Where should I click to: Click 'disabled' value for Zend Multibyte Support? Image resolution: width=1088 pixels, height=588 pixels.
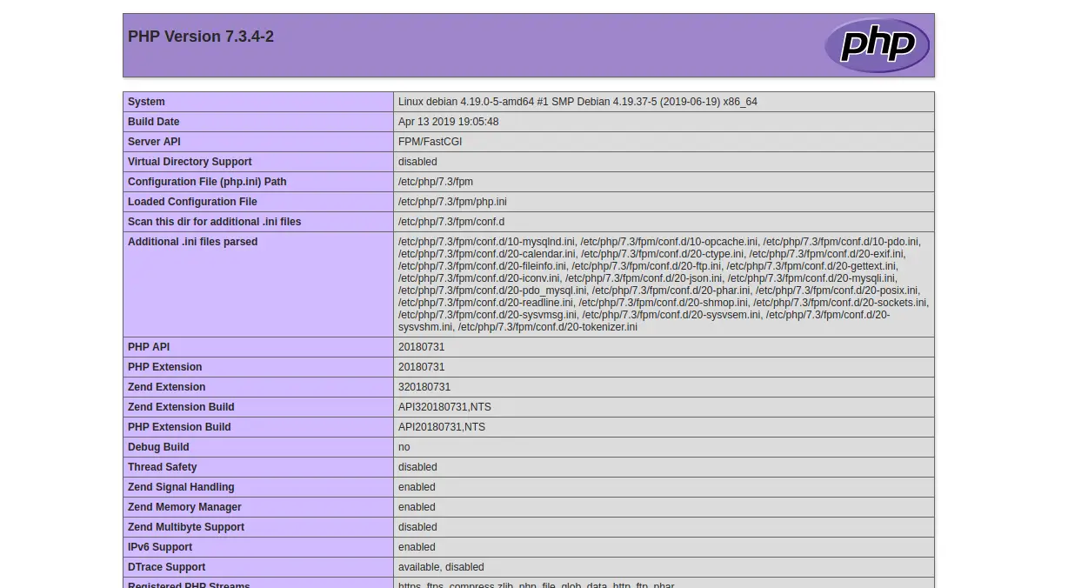click(x=417, y=527)
